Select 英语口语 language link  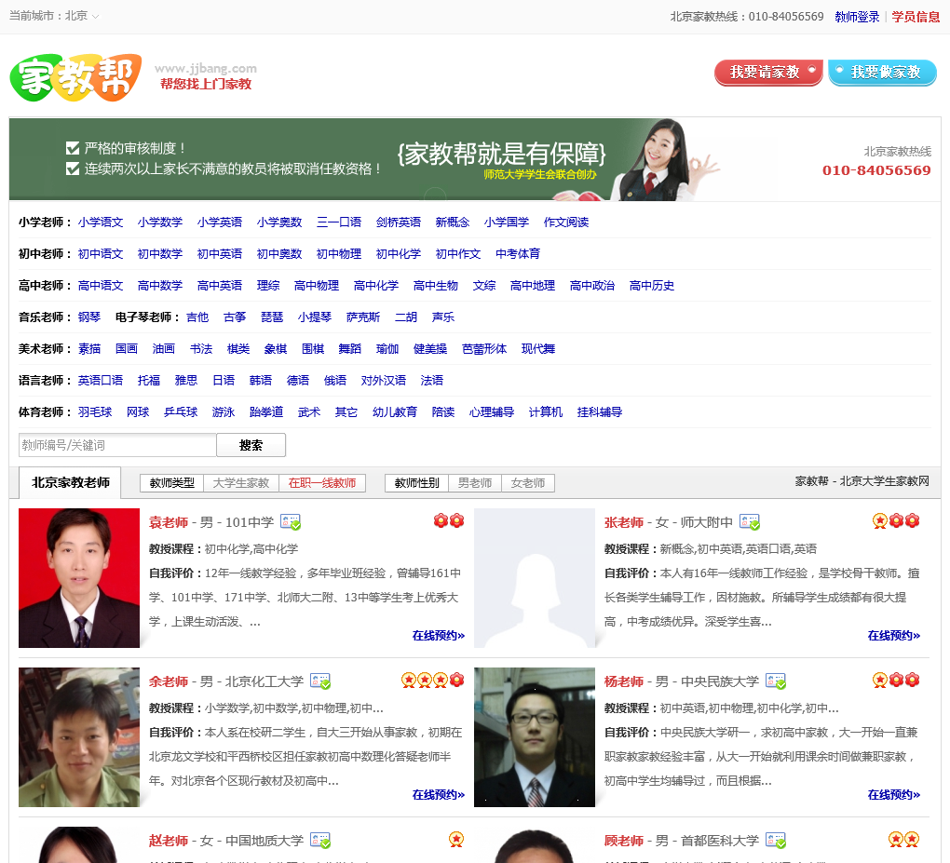101,381
